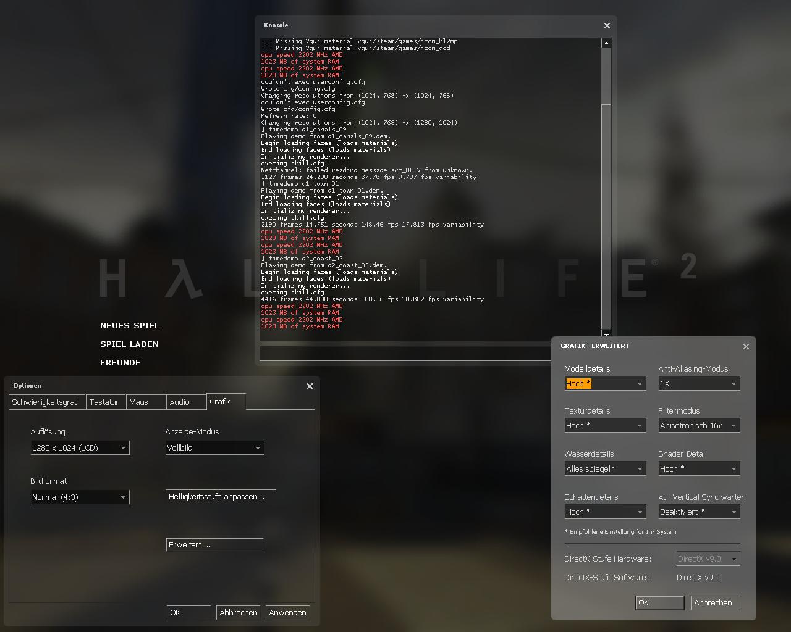The width and height of the screenshot is (791, 632).
Task: Open Schwierigkeitsgrad tab
Action: pos(46,402)
